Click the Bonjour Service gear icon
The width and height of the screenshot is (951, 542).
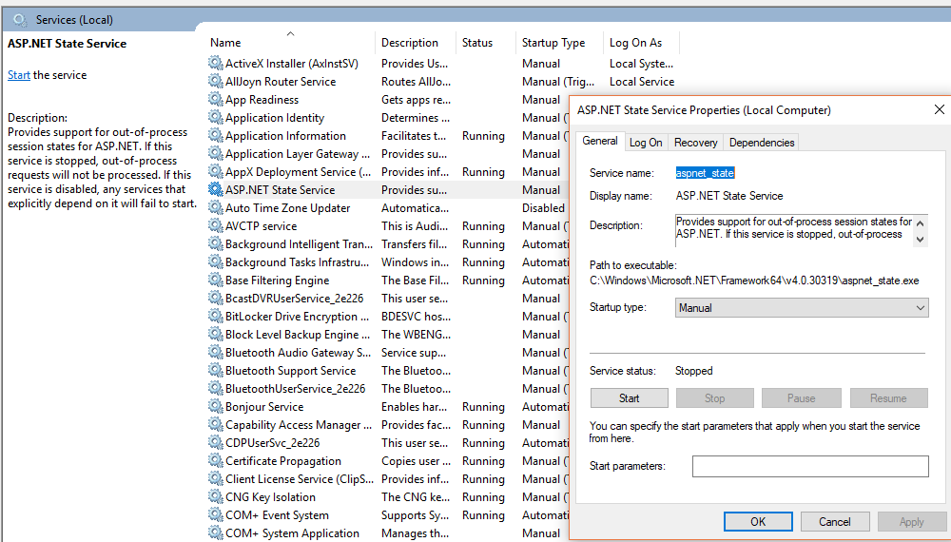pos(215,406)
